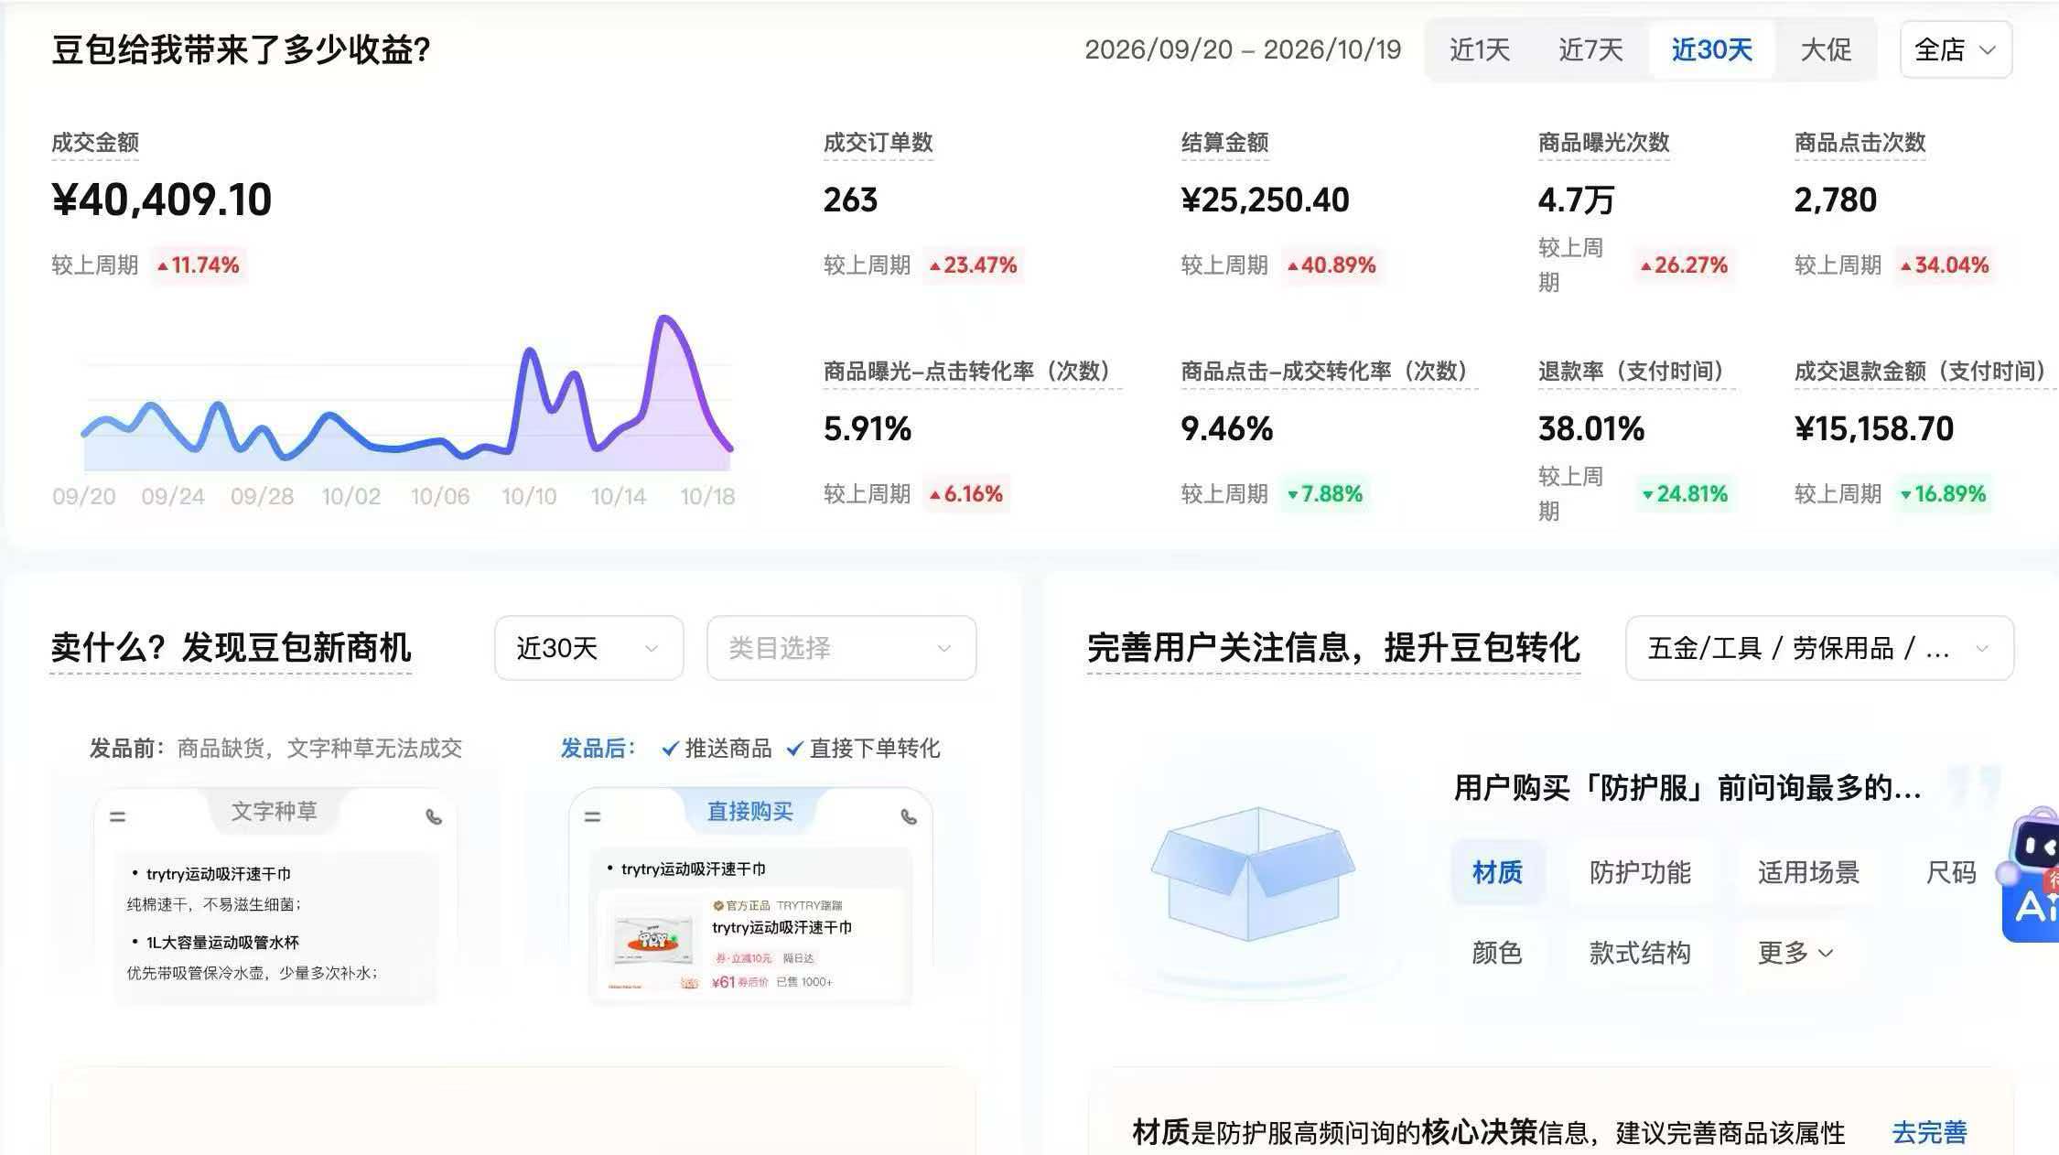This screenshot has width=2059, height=1155.
Task: Open the 近30天 period dropdown under 卖什么
Action: [x=588, y=648]
